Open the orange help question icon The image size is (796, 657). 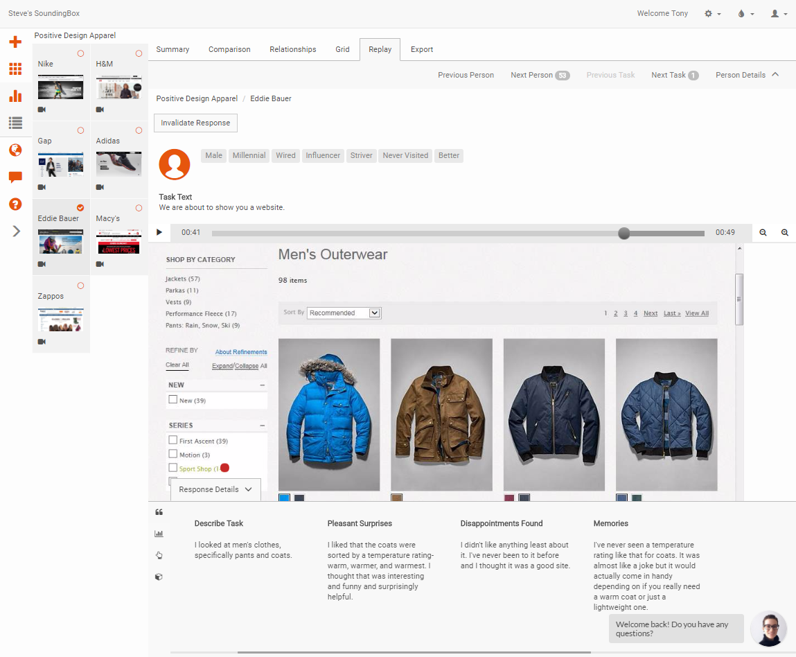(x=15, y=204)
